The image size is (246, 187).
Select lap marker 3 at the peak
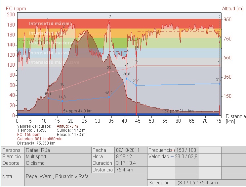point(110,17)
